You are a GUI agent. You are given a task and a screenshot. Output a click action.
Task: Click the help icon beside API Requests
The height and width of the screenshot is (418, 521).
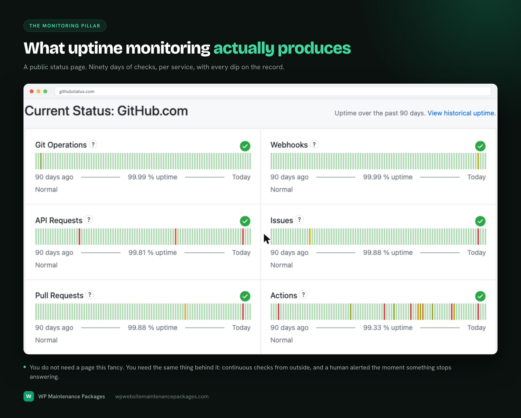pyautogui.click(x=89, y=219)
